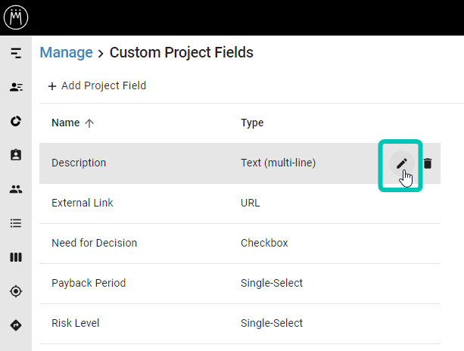Image resolution: width=464 pixels, height=351 pixels.
Task: Click the Checkbox type cell
Action: pos(264,243)
